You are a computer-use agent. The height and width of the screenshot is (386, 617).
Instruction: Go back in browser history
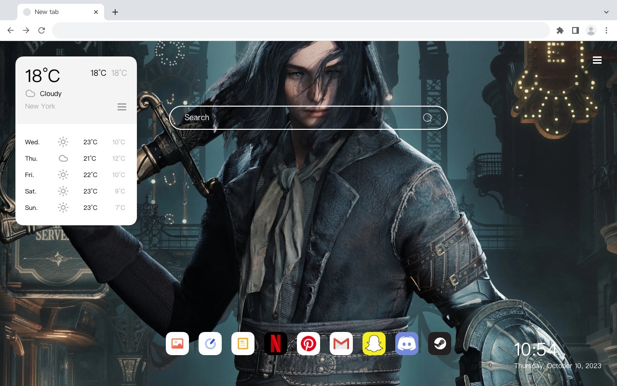pos(11,30)
